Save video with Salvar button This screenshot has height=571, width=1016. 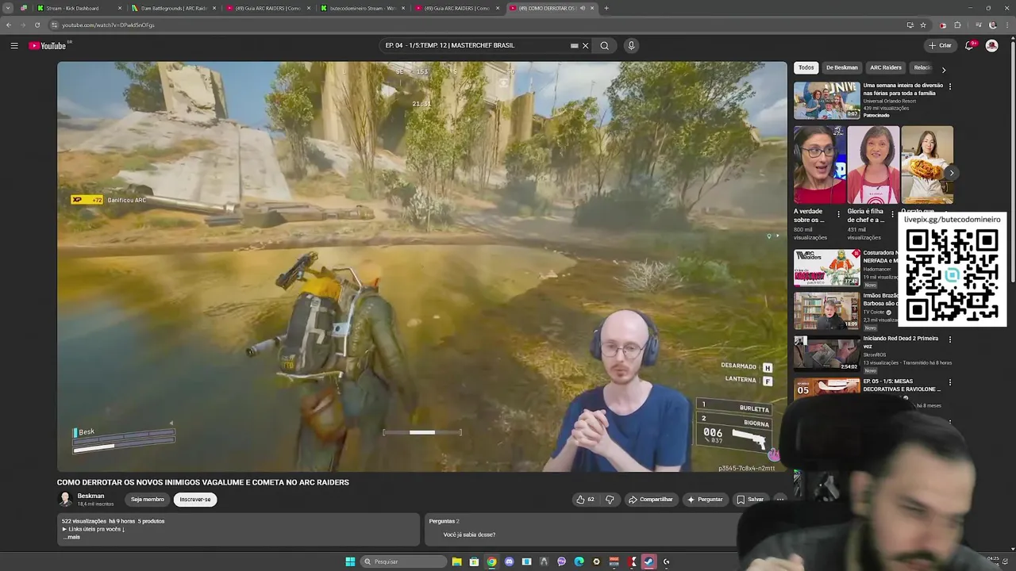pos(750,500)
